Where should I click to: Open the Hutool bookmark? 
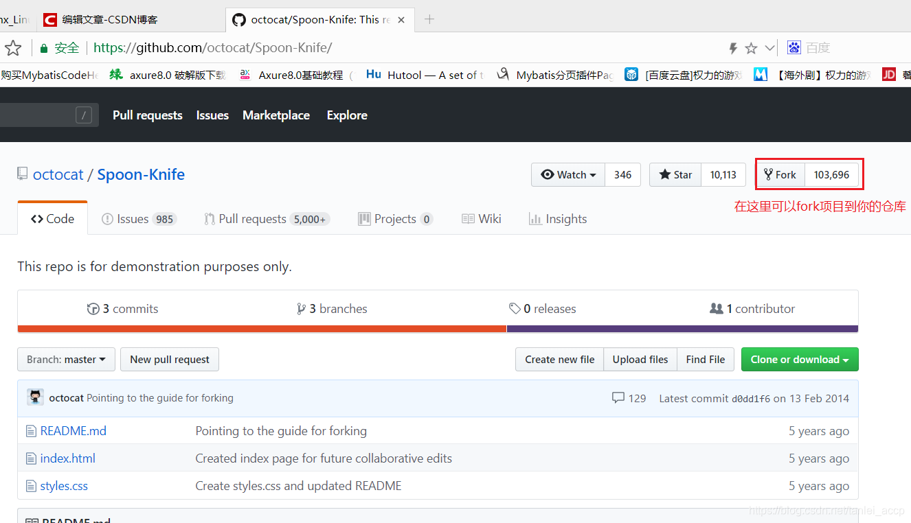424,75
